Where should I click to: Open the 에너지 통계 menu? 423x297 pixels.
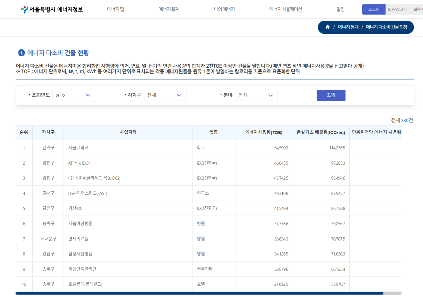coord(169,9)
